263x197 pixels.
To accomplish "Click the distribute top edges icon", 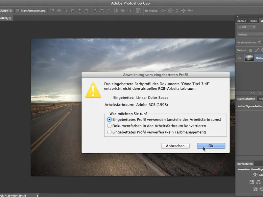I will tap(95, 11).
